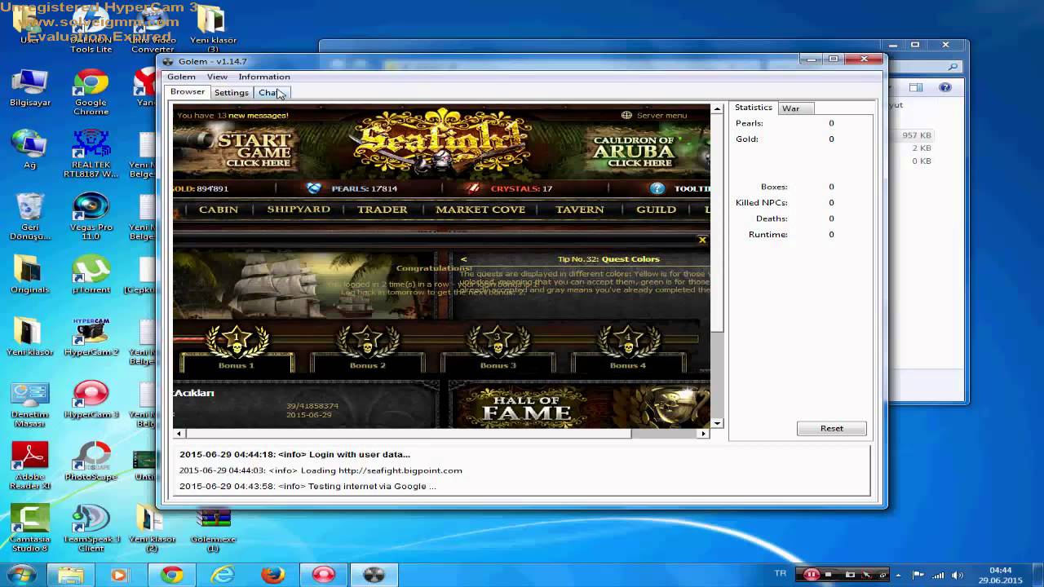1044x587 pixels.
Task: Open Internet Explorer from the taskbar
Action: click(x=222, y=575)
